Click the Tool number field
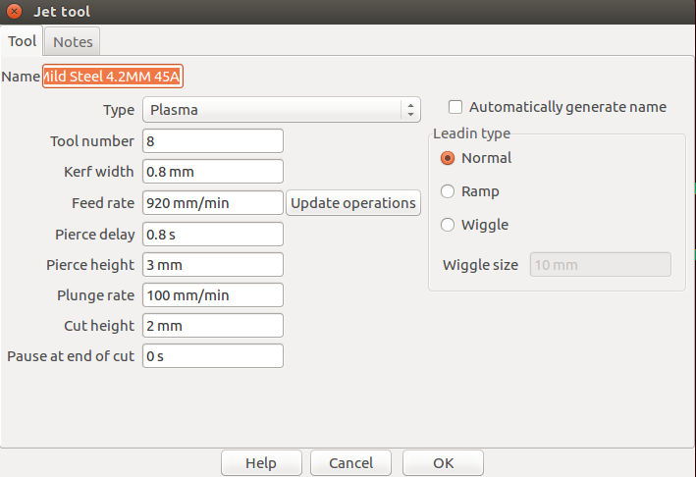The width and height of the screenshot is (696, 477). coord(213,141)
